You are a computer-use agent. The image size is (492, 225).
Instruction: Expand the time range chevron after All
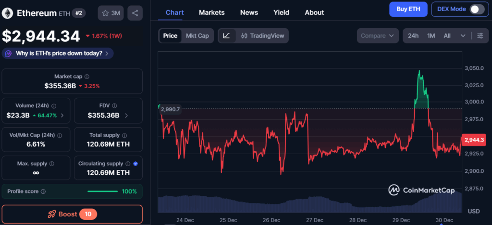463,36
